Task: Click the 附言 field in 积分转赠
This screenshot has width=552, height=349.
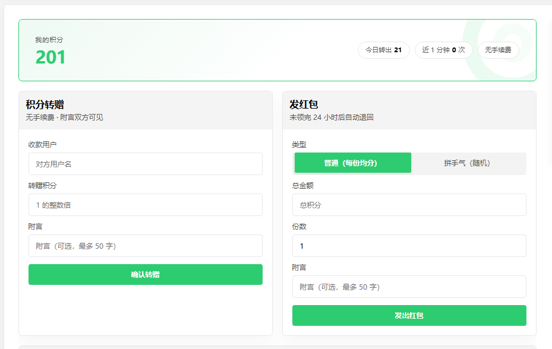Action: click(x=146, y=246)
